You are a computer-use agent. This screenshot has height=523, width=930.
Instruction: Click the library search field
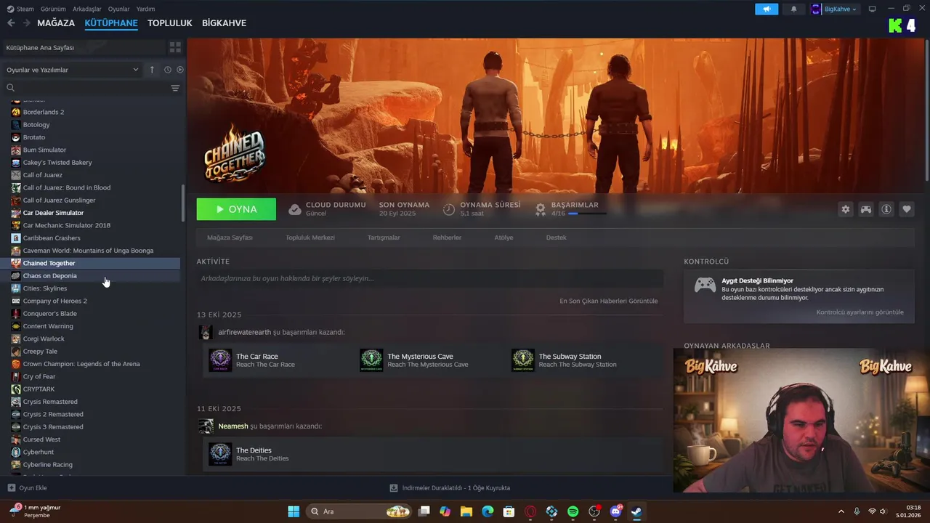point(86,88)
